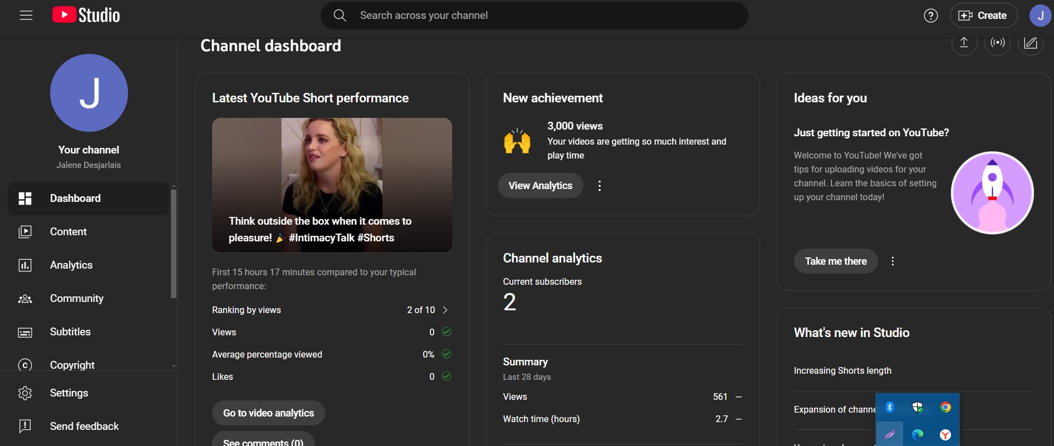Click the Go live broadcast icon
This screenshot has height=446, width=1054.
[x=997, y=43]
